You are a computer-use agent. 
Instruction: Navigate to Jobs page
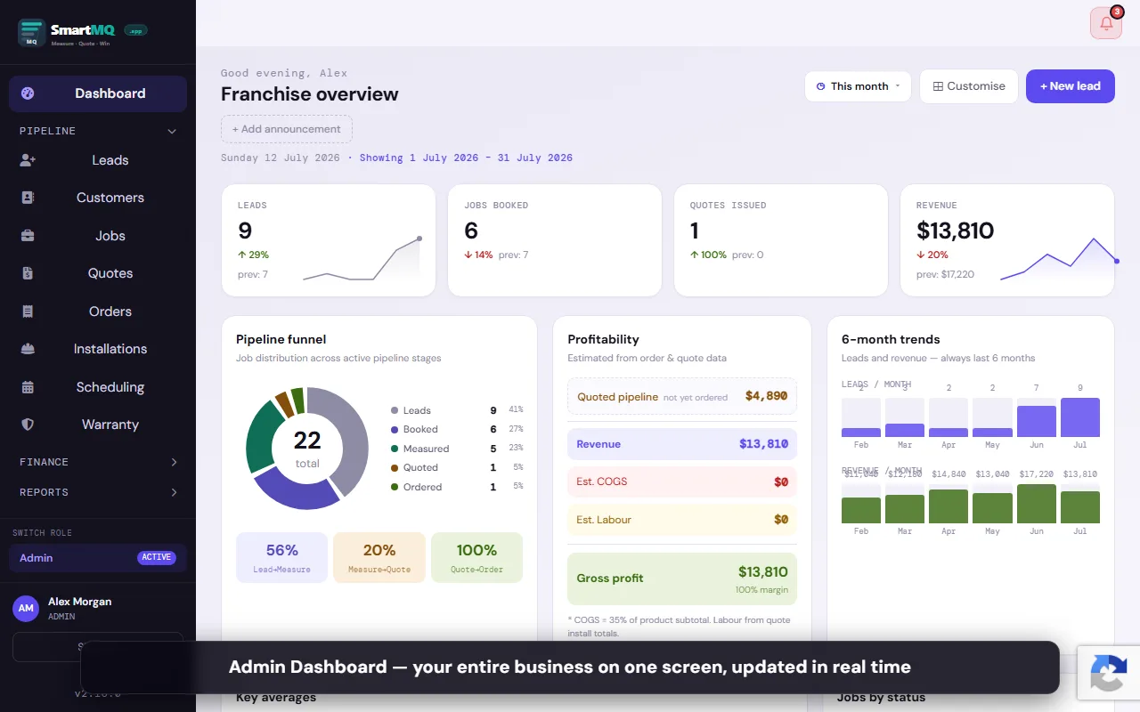[98, 236]
